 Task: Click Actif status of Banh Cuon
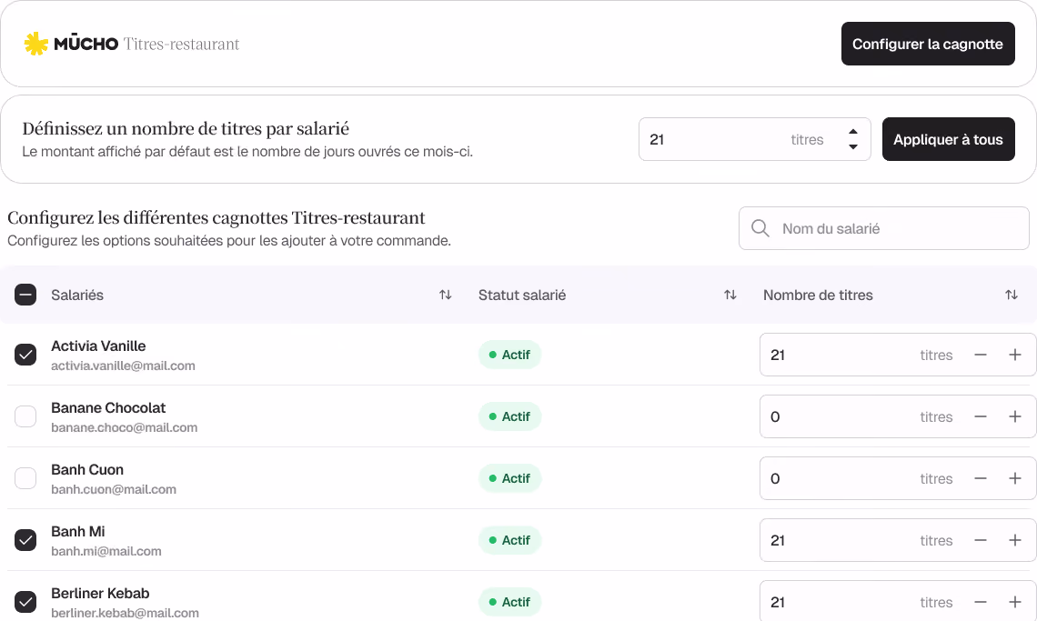pos(510,478)
